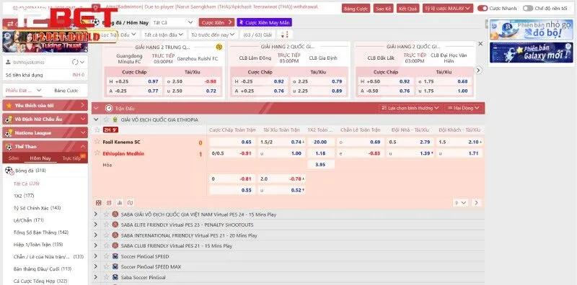Image resolution: width=577 pixels, height=285 pixels.
Task: Open the Tất Cả market dropdown
Action: [172, 22]
